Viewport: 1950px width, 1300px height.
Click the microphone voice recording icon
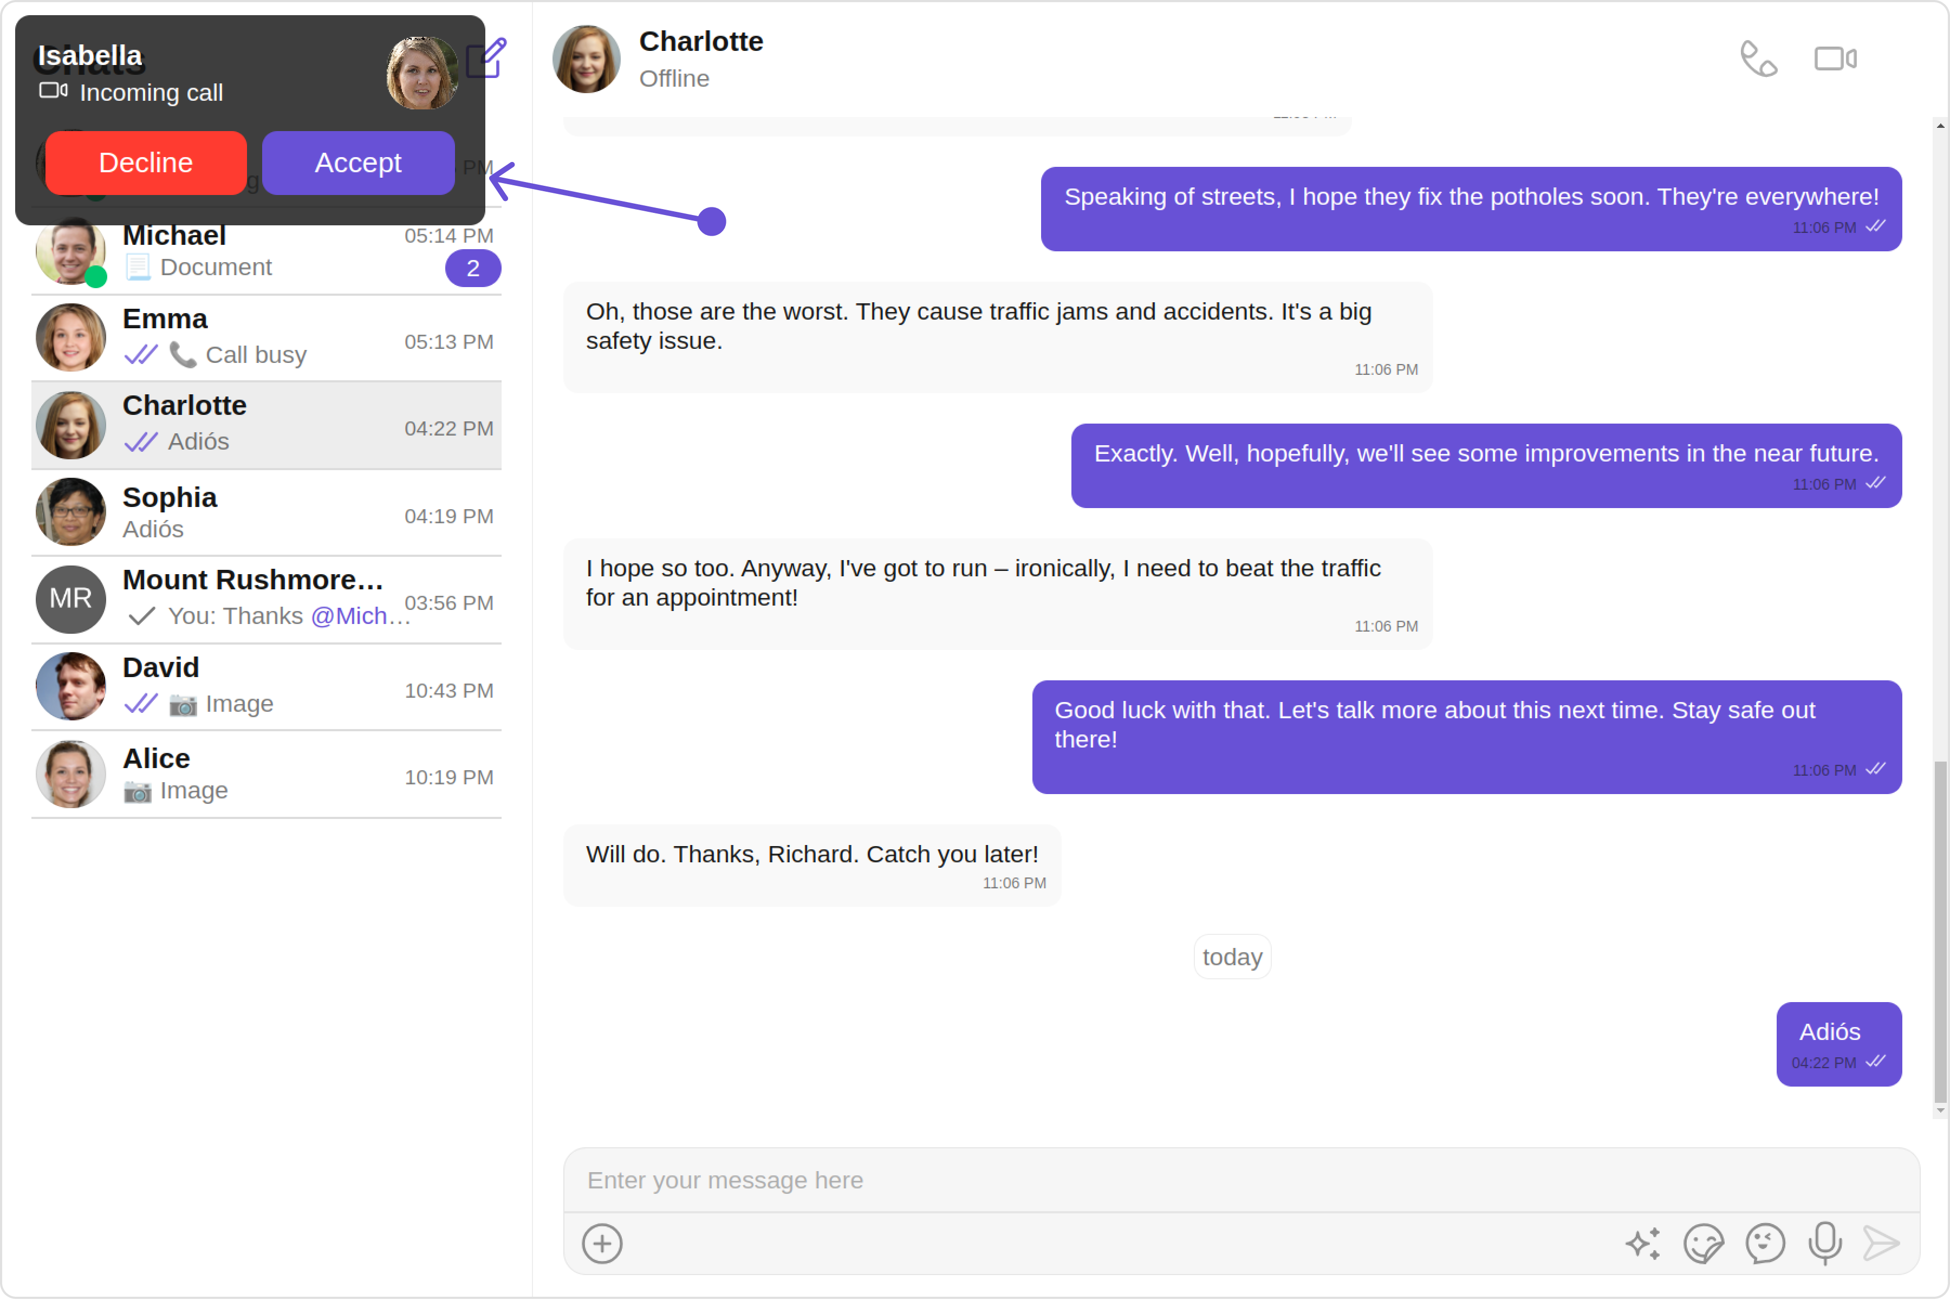tap(1825, 1243)
